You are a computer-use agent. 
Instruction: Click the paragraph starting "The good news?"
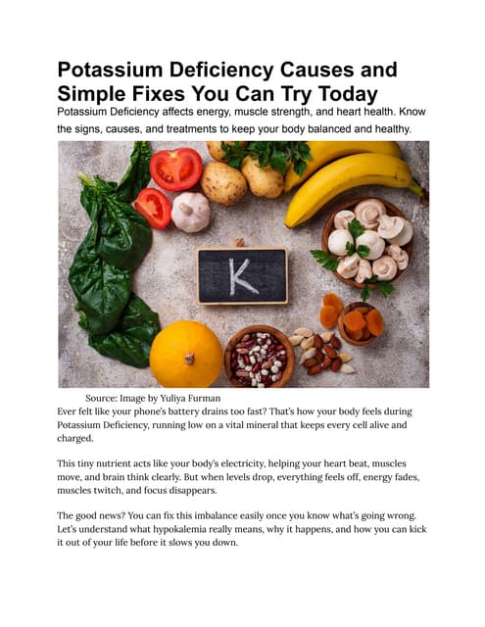[242, 529]
